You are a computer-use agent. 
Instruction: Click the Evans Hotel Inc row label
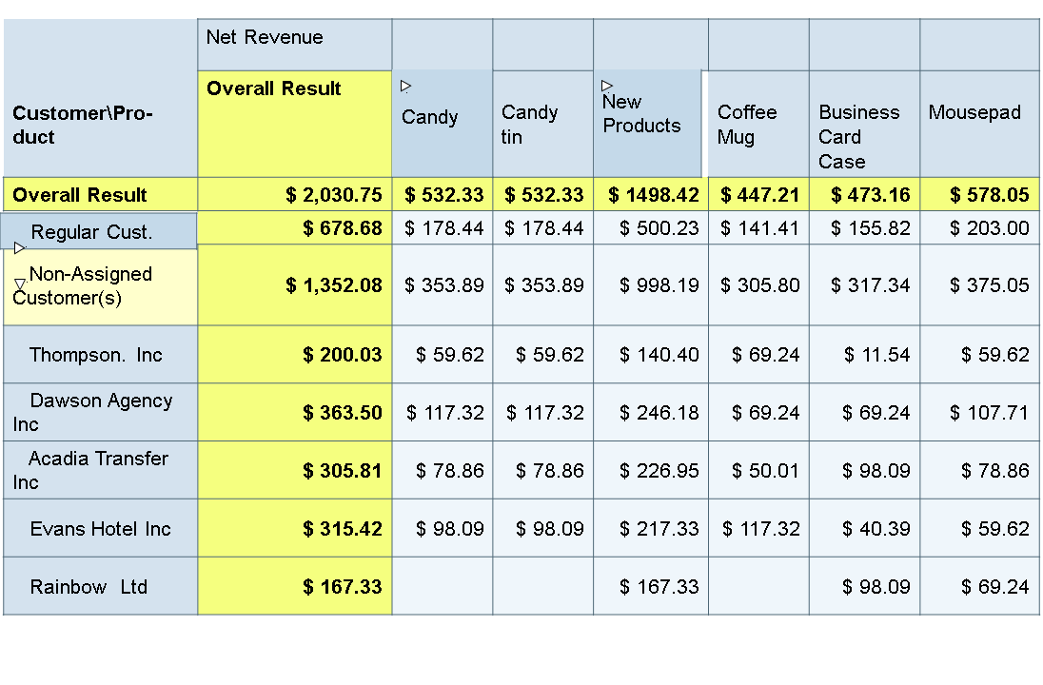(x=100, y=529)
